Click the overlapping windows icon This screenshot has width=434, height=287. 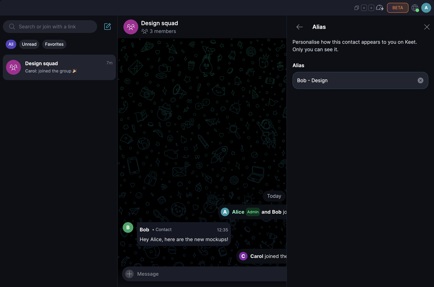click(x=357, y=8)
